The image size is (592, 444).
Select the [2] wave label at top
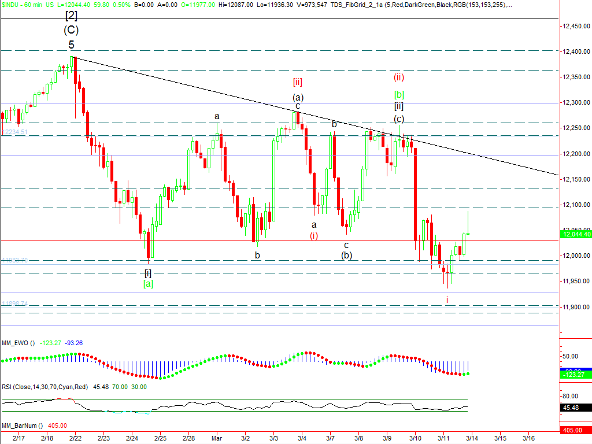click(71, 15)
